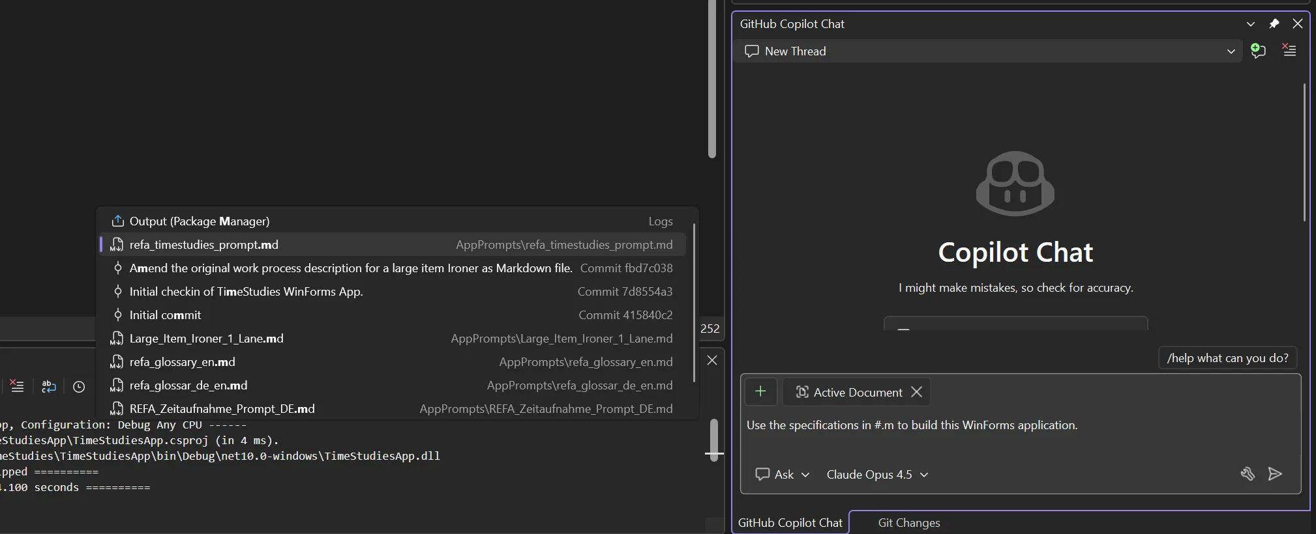Toggle word wrap in Output window

49,387
